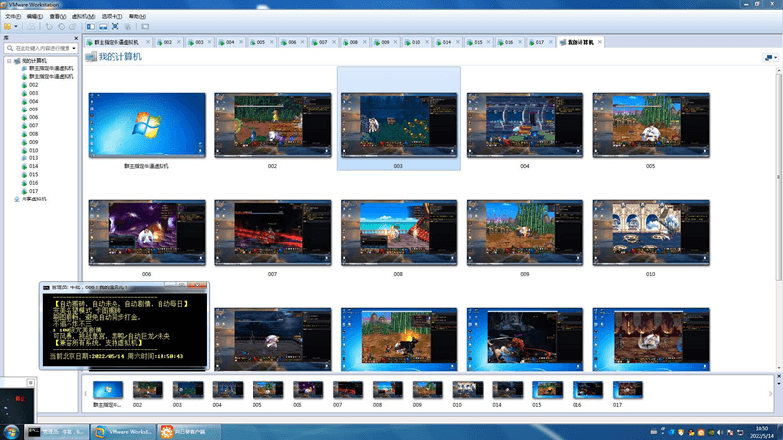Select large thumbnail of VM 006

coord(147,233)
